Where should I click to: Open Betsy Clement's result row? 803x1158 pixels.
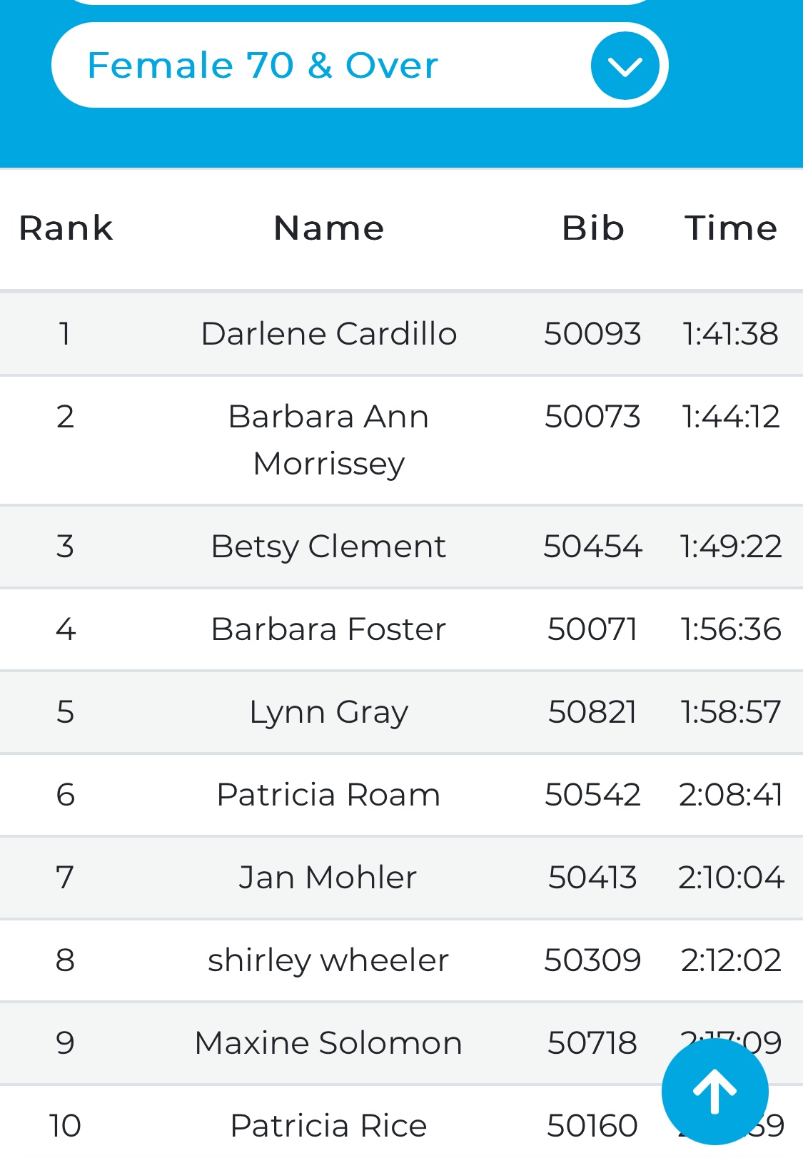[x=329, y=547]
